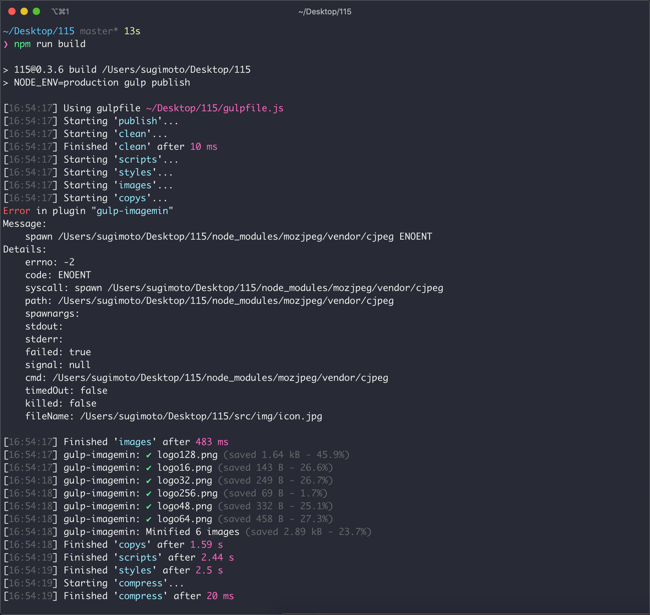Select the gulp-imagemin plugin name in quotes
This screenshot has width=650, height=615.
[133, 211]
